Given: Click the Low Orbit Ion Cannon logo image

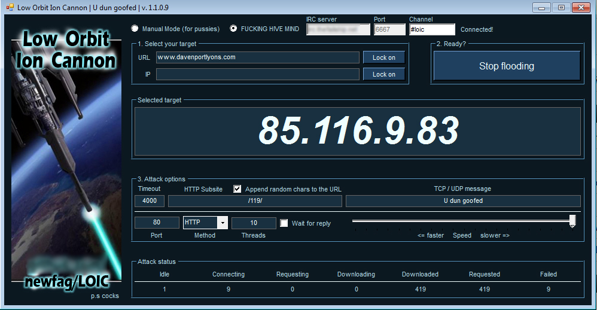Looking at the screenshot, I should click(66, 156).
